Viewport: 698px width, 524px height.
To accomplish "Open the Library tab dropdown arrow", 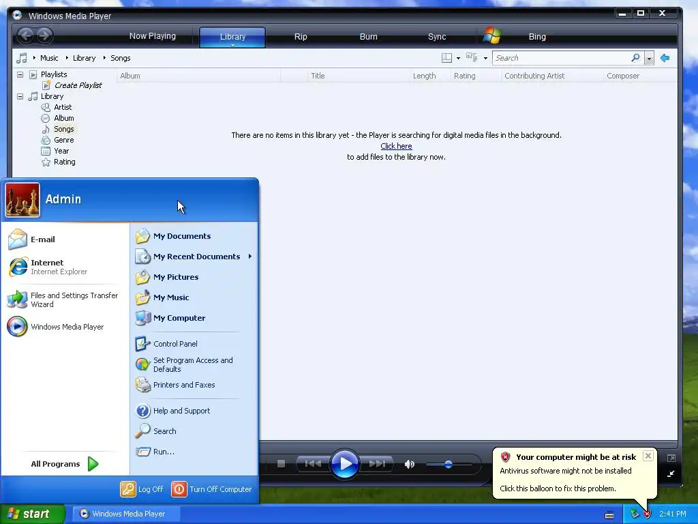I will click(x=232, y=45).
